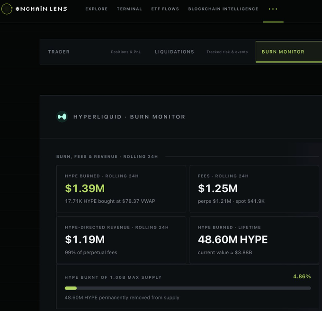Click the HYPERLIQUID · BURN MONITOR heading
Image resolution: width=322 pixels, height=311 pixels.
pyautogui.click(x=129, y=117)
